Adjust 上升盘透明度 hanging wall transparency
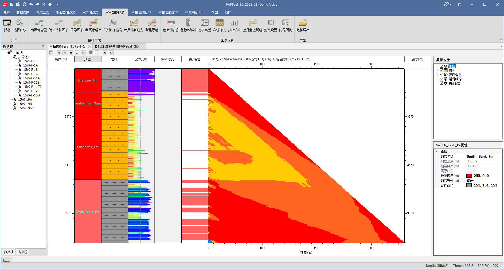Viewport: 504px width, 269px height. click(x=252, y=25)
